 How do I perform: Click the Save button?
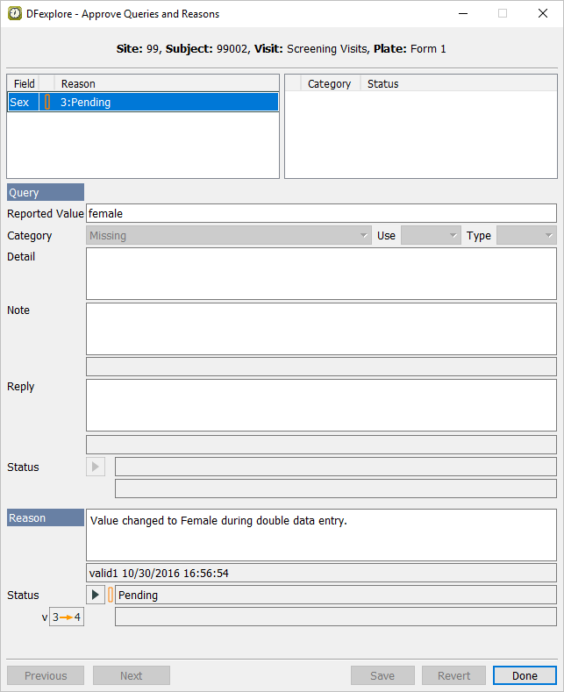point(382,675)
